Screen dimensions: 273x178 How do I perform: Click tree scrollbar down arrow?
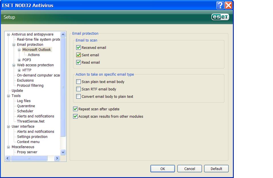coord(63,152)
